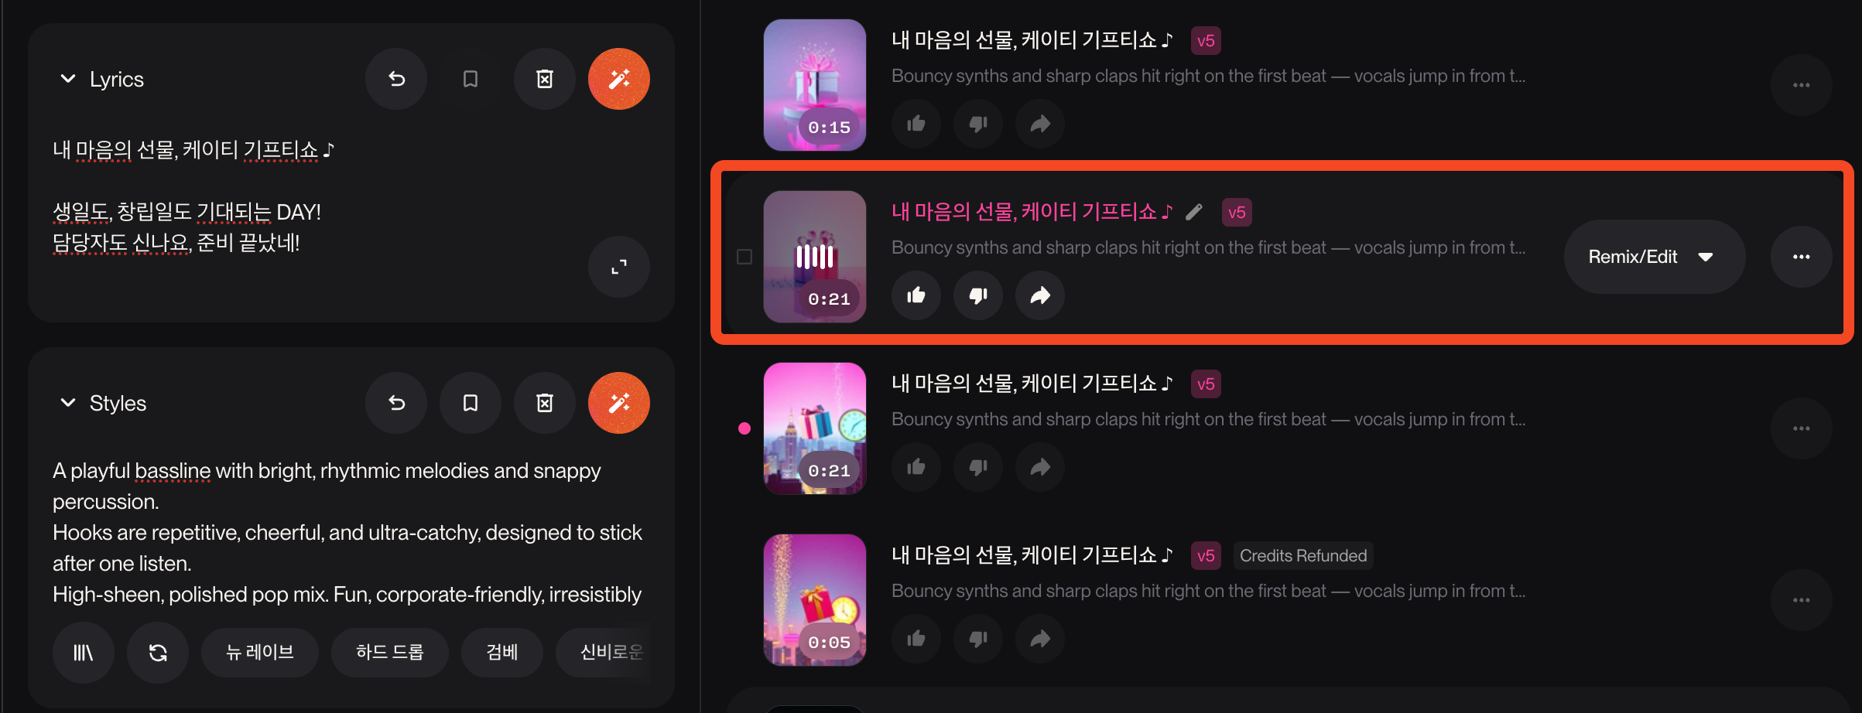Share the highlighted song via arrow icon

tap(1040, 295)
